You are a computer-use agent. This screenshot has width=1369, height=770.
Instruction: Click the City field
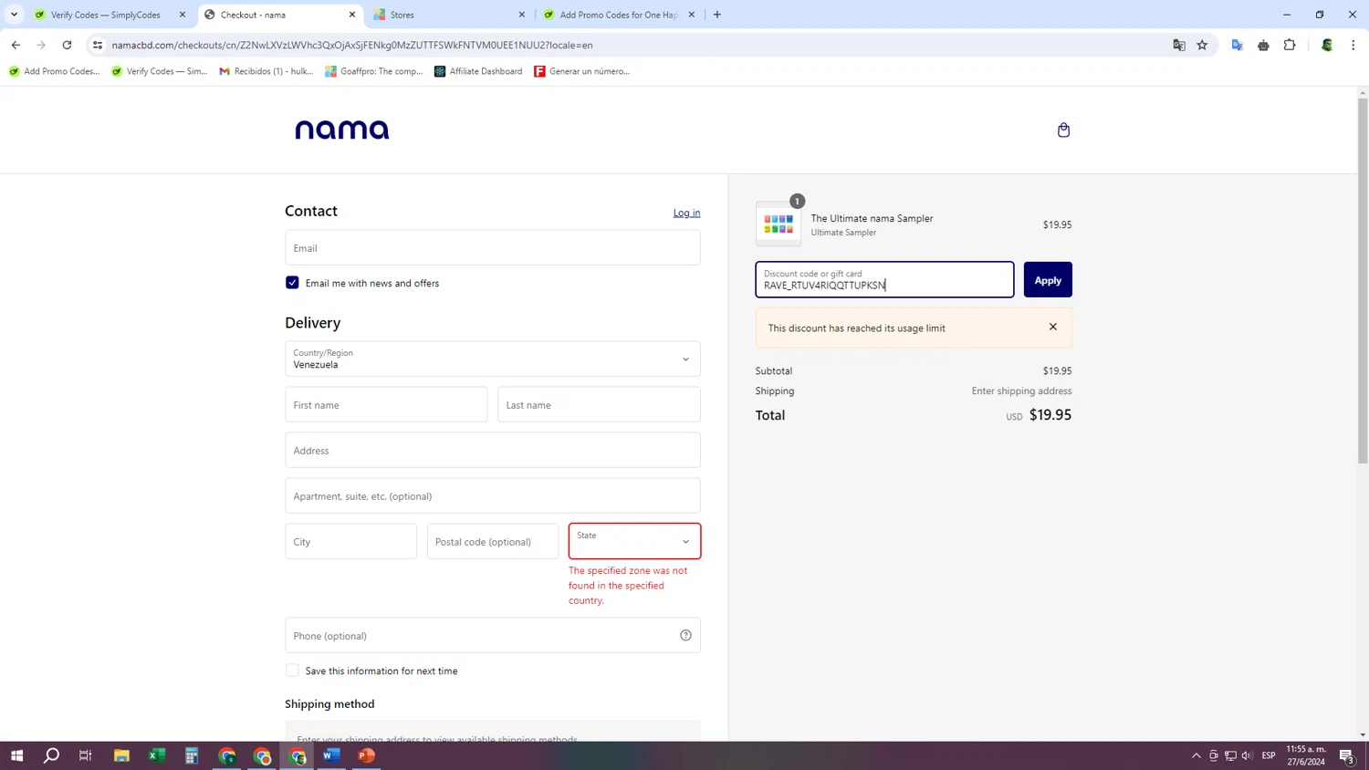click(x=350, y=541)
